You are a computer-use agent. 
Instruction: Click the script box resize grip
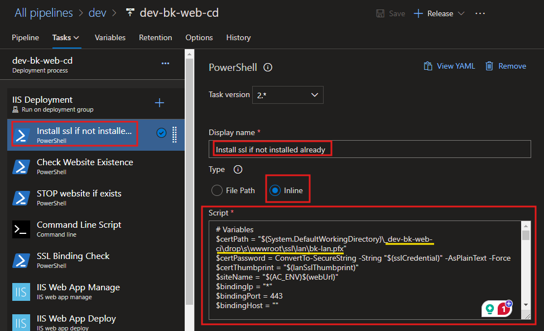(527, 316)
